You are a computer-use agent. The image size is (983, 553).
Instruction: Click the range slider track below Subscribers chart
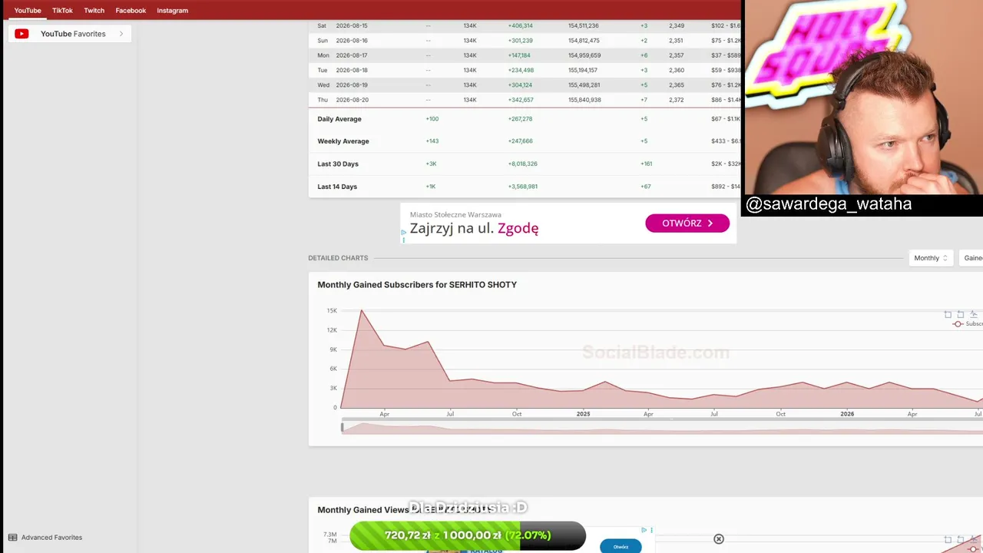[x=662, y=428]
